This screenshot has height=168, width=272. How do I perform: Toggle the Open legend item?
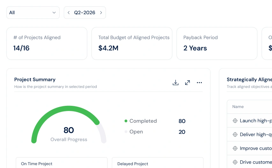tap(134, 132)
